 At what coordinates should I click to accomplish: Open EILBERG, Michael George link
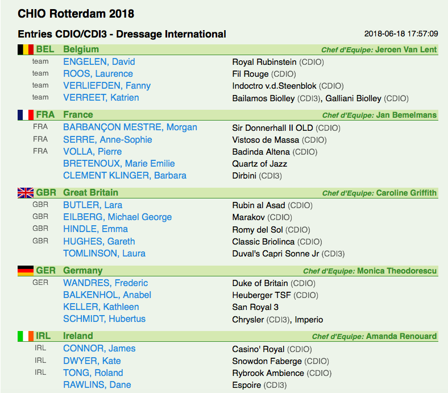[x=118, y=217]
